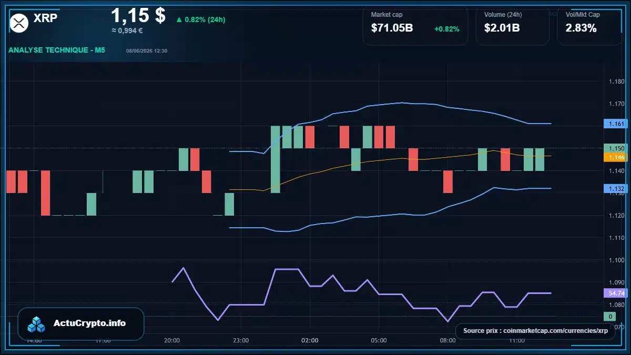Click the 11:00 time axis label

pos(517,340)
